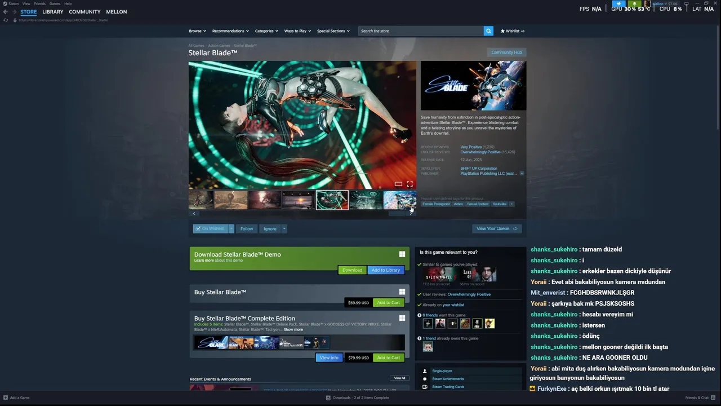Open the Wishlist star link

click(512, 31)
